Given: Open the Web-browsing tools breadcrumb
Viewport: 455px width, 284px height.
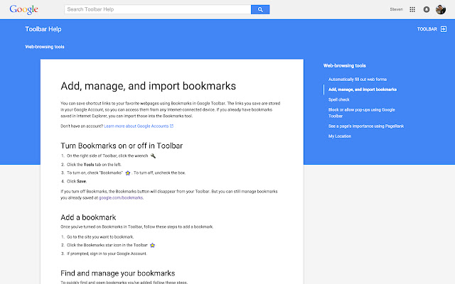Looking at the screenshot, I should (x=45, y=47).
